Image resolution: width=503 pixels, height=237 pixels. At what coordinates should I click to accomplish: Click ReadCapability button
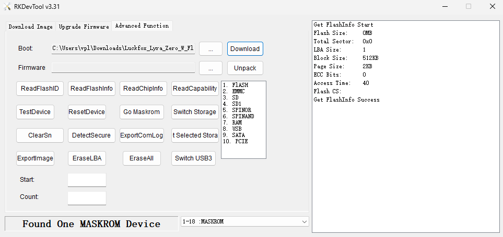(195, 89)
